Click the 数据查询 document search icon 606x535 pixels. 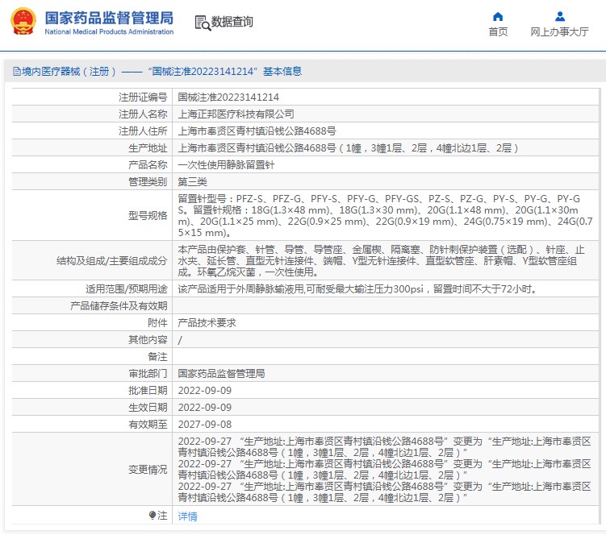tap(202, 23)
